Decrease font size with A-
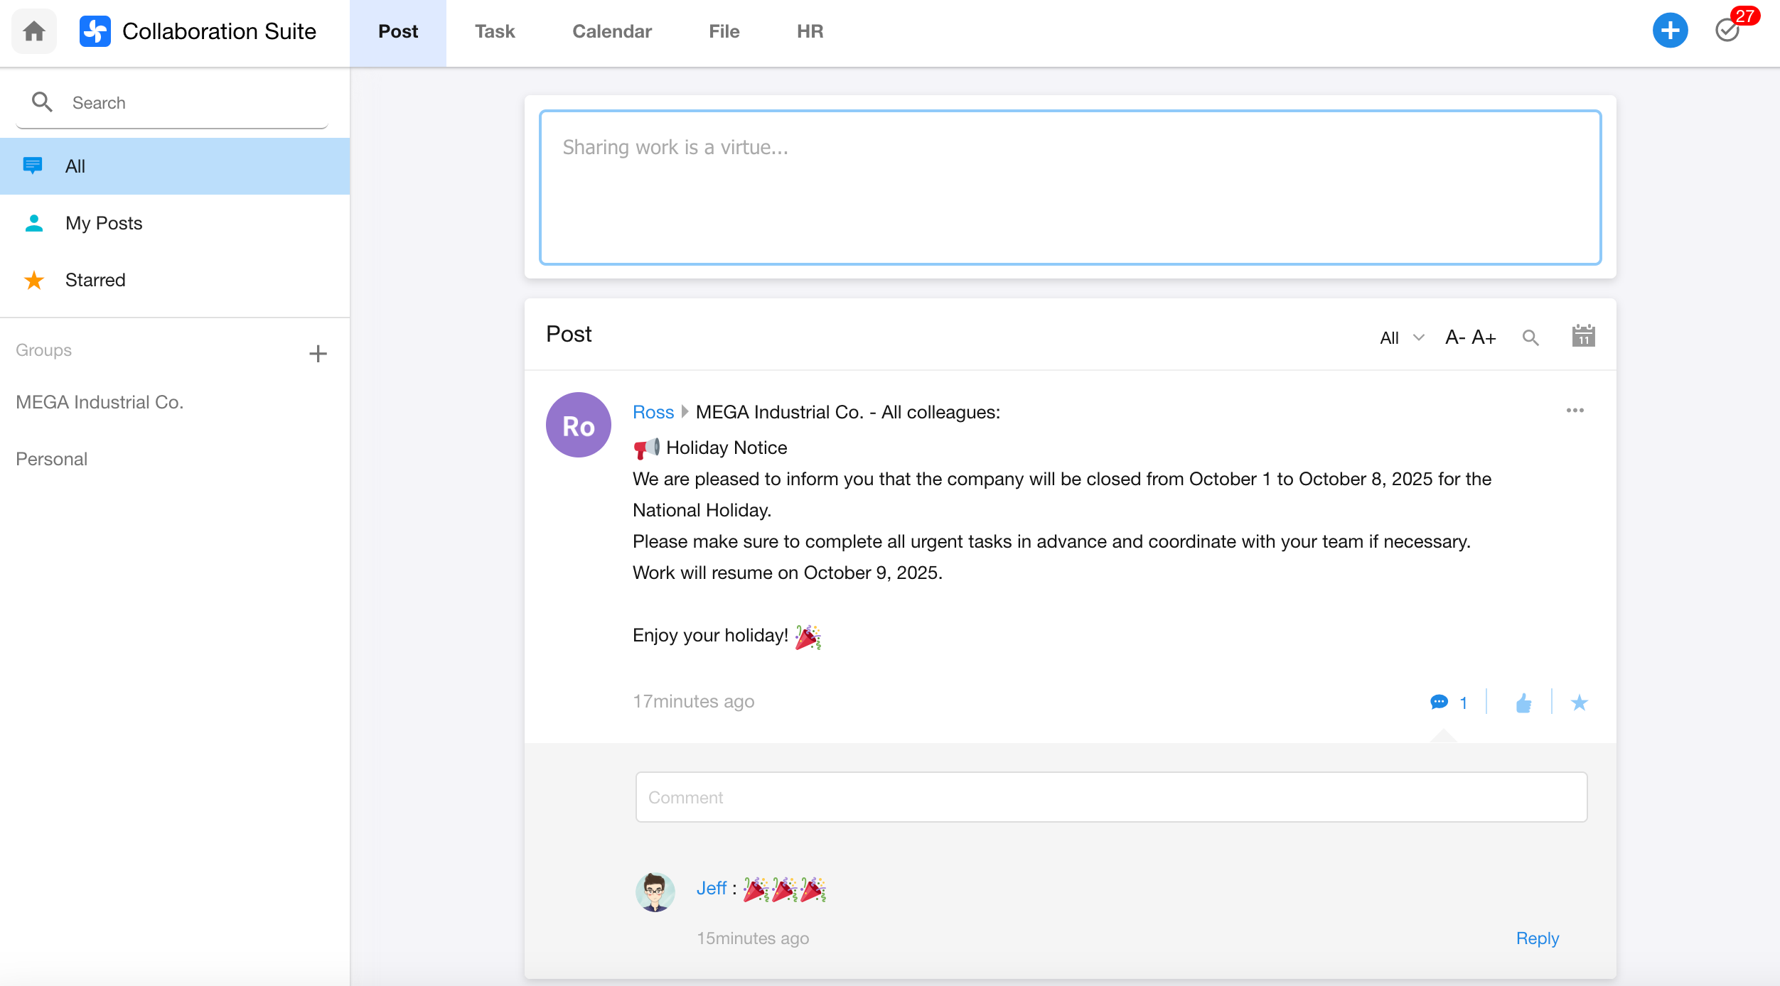This screenshot has width=1780, height=986. [x=1454, y=337]
